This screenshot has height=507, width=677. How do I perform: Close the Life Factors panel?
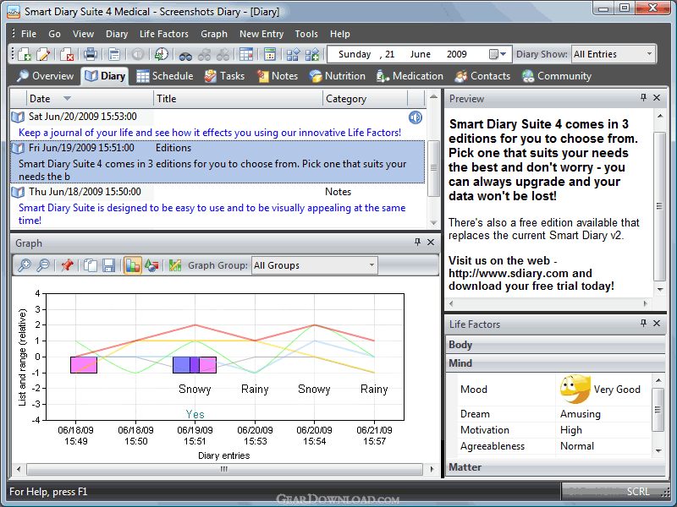[x=657, y=324]
